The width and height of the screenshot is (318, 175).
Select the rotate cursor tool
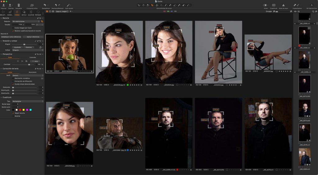coord(157,5)
